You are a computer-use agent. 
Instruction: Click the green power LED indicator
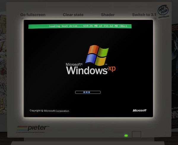pos(126,136)
